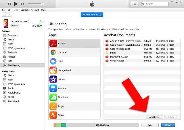Select the Inbox folder row

point(142,53)
